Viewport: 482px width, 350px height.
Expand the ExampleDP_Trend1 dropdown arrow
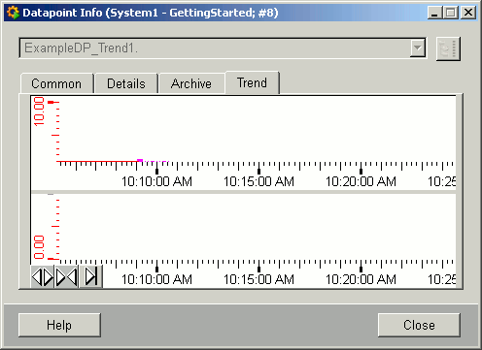[418, 48]
